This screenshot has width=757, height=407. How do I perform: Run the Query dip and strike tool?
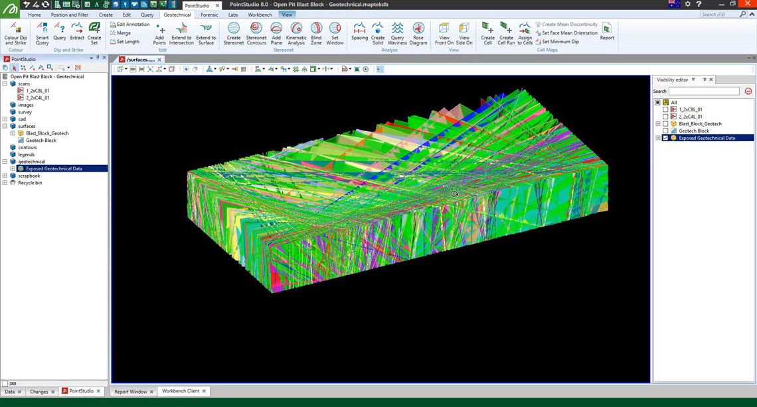pos(59,31)
